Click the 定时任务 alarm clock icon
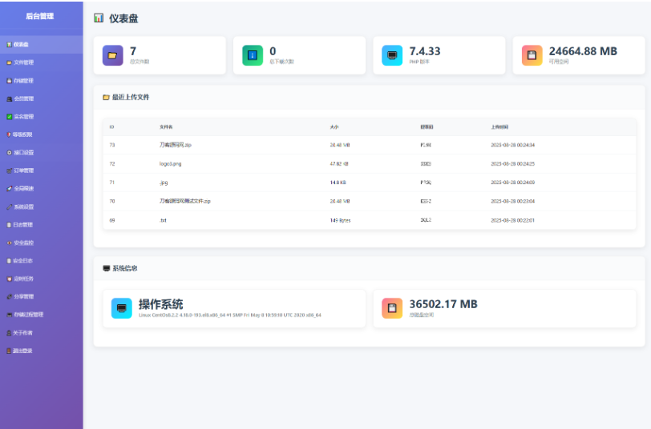651x429 pixels. (9, 279)
